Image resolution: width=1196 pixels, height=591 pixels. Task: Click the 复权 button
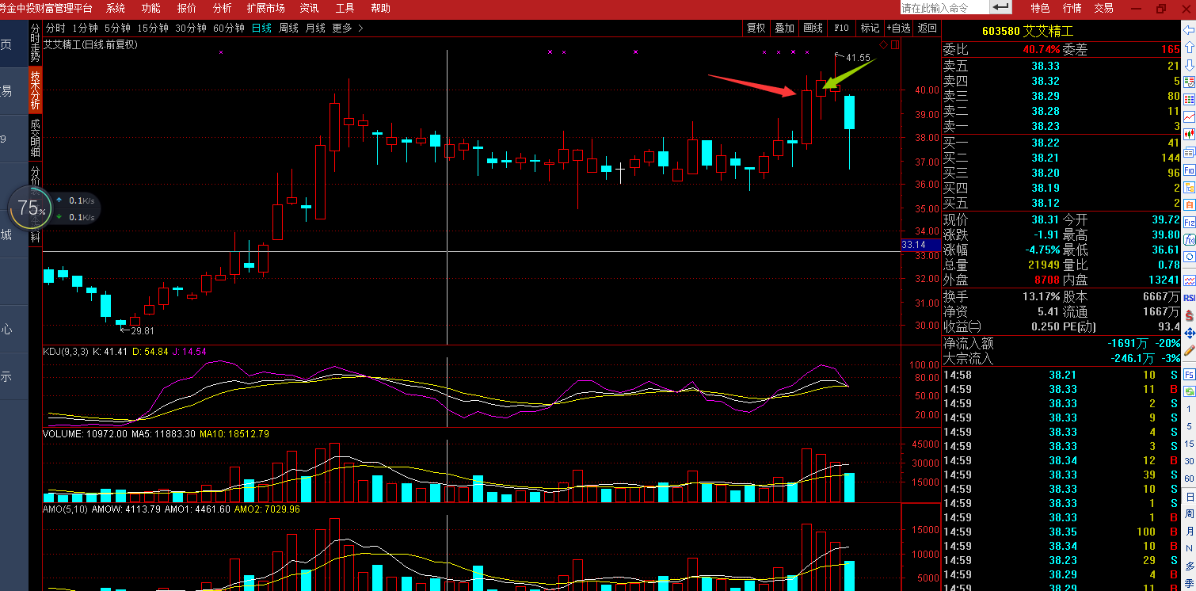(x=756, y=28)
